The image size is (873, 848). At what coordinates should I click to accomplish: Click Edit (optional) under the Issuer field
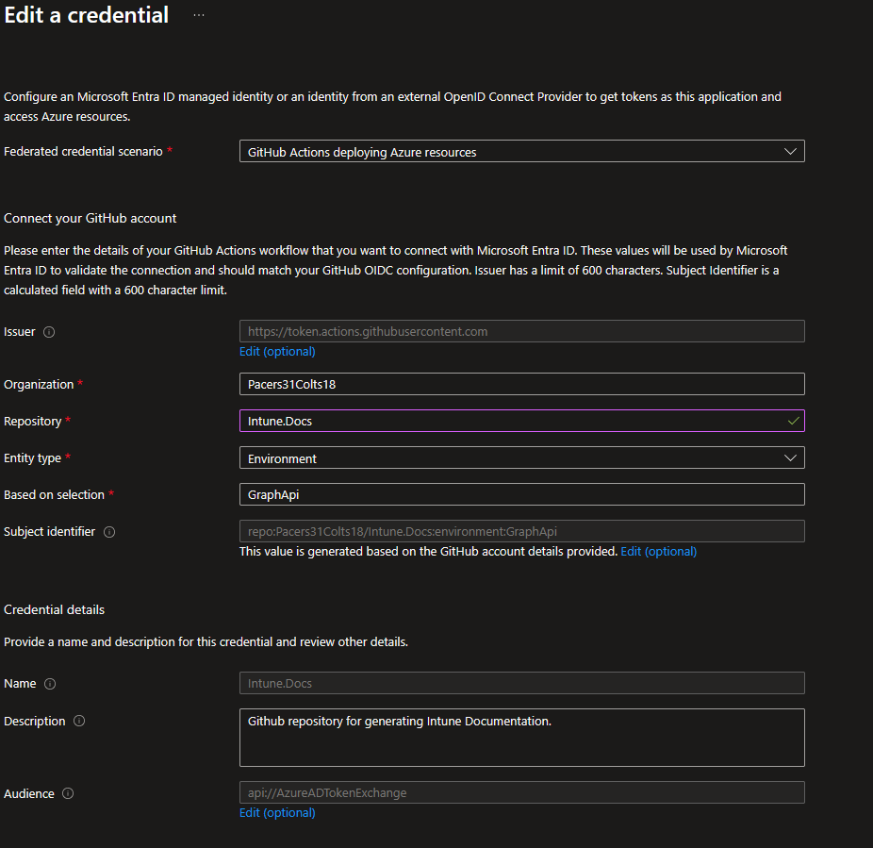click(x=277, y=351)
